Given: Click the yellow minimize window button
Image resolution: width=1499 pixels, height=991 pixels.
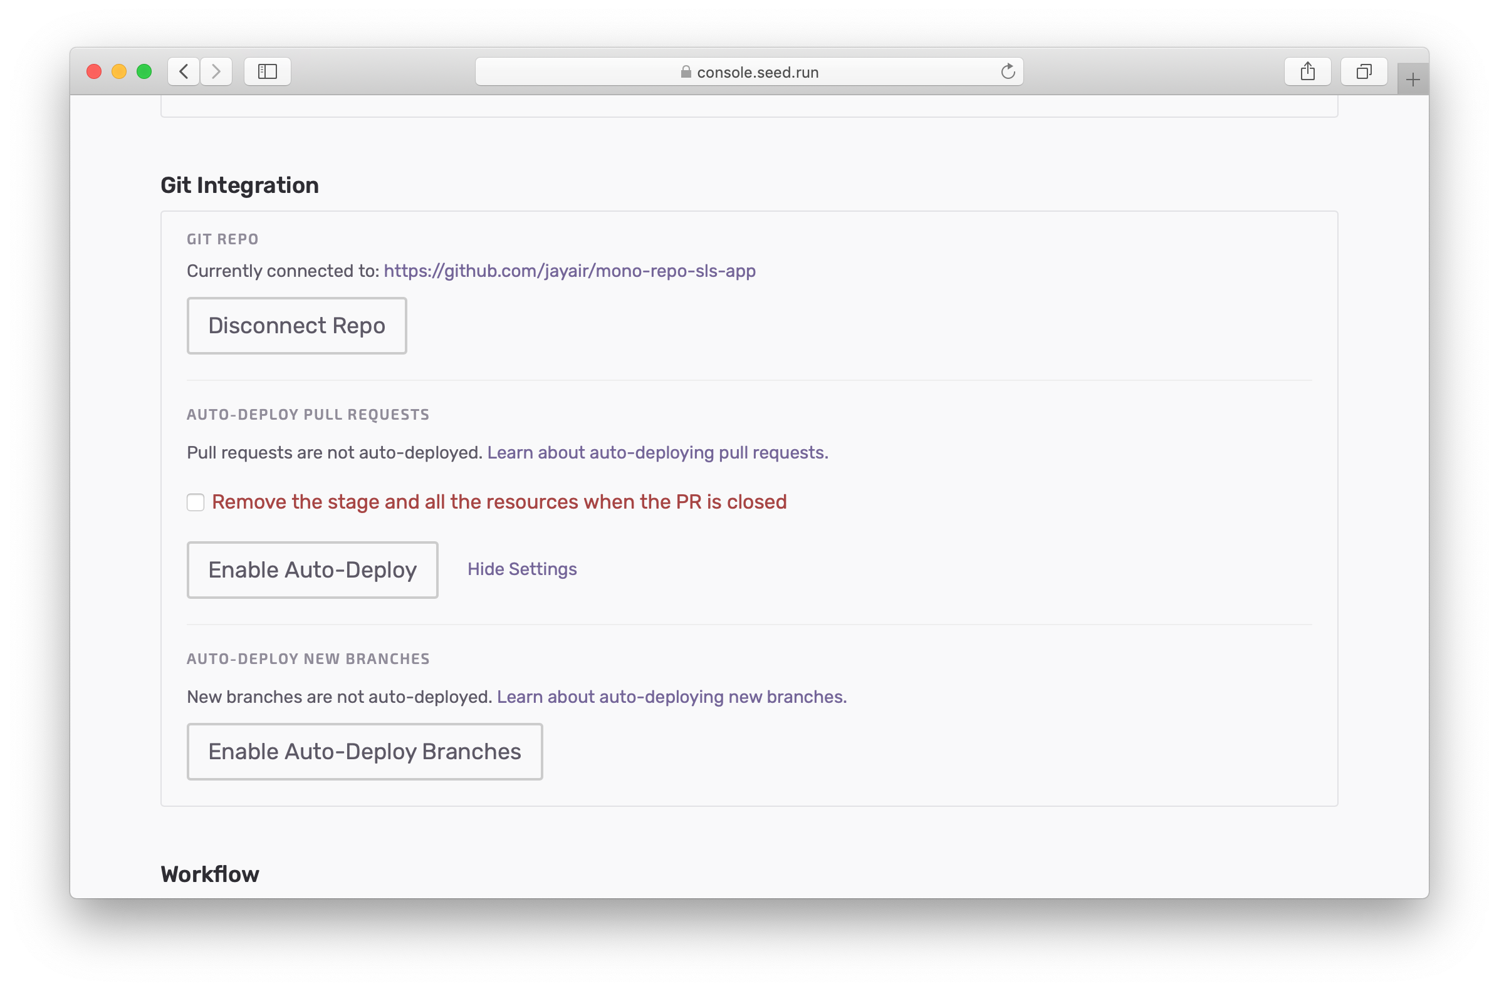Looking at the screenshot, I should pos(119,71).
